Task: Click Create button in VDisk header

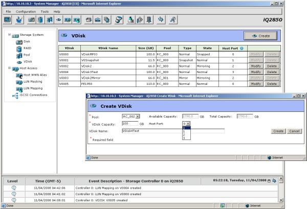Action: click(x=260, y=36)
